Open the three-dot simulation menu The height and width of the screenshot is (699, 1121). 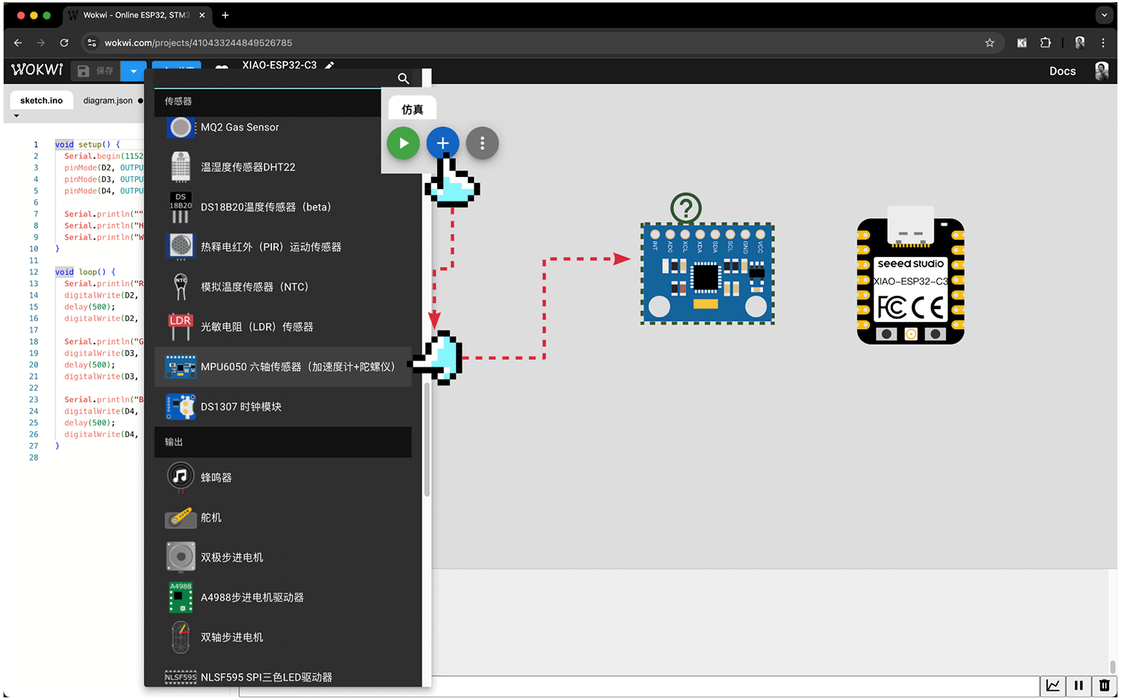click(x=482, y=143)
